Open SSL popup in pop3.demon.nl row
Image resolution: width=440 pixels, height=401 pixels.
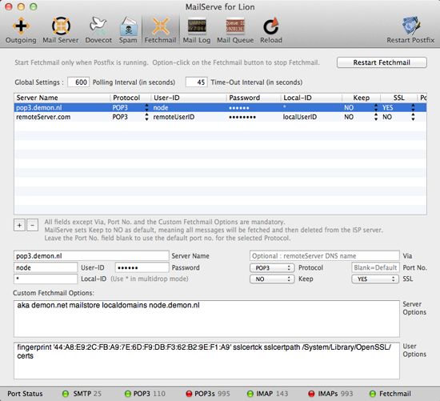point(413,107)
